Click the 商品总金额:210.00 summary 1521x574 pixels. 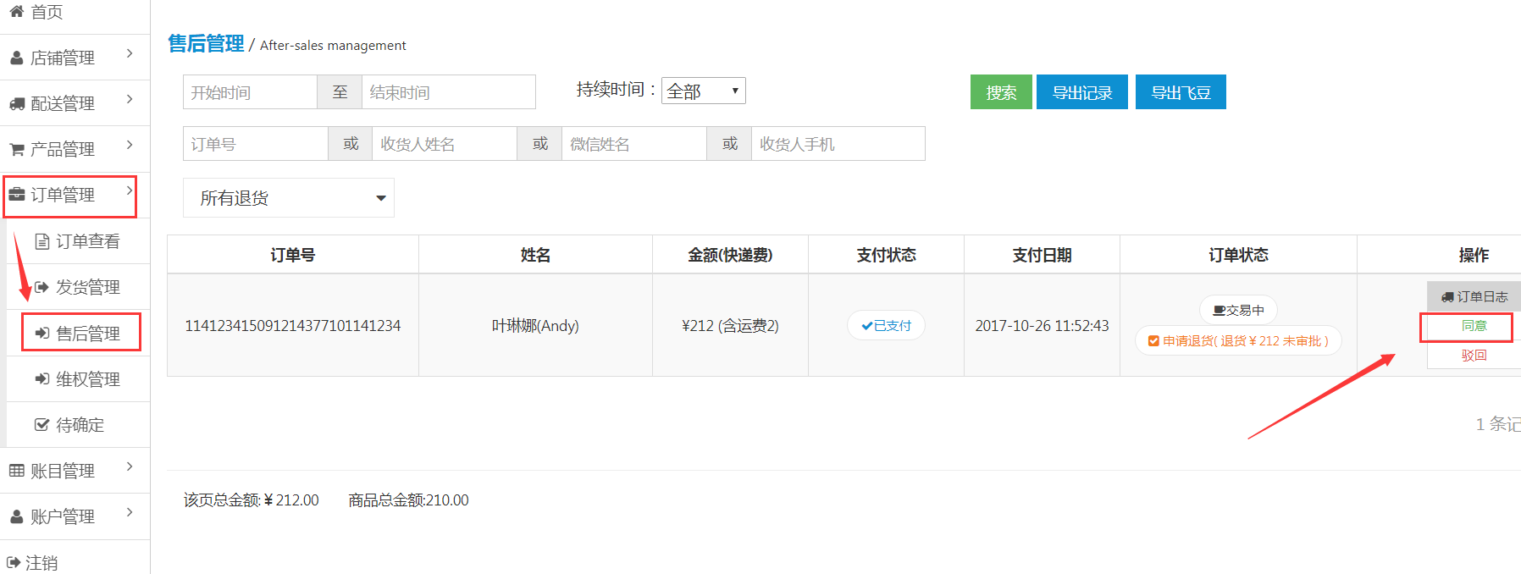(408, 500)
